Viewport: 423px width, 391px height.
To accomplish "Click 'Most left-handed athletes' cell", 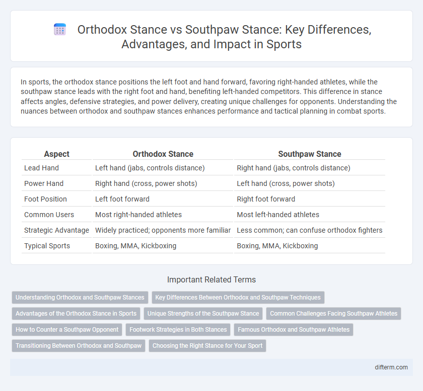I will pyautogui.click(x=310, y=215).
